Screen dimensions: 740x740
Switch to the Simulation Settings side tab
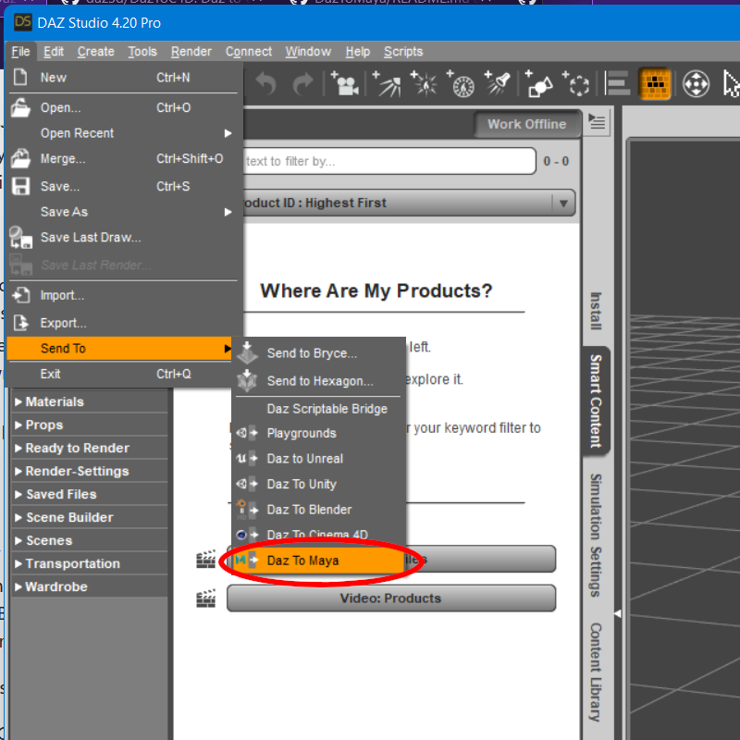tap(597, 535)
